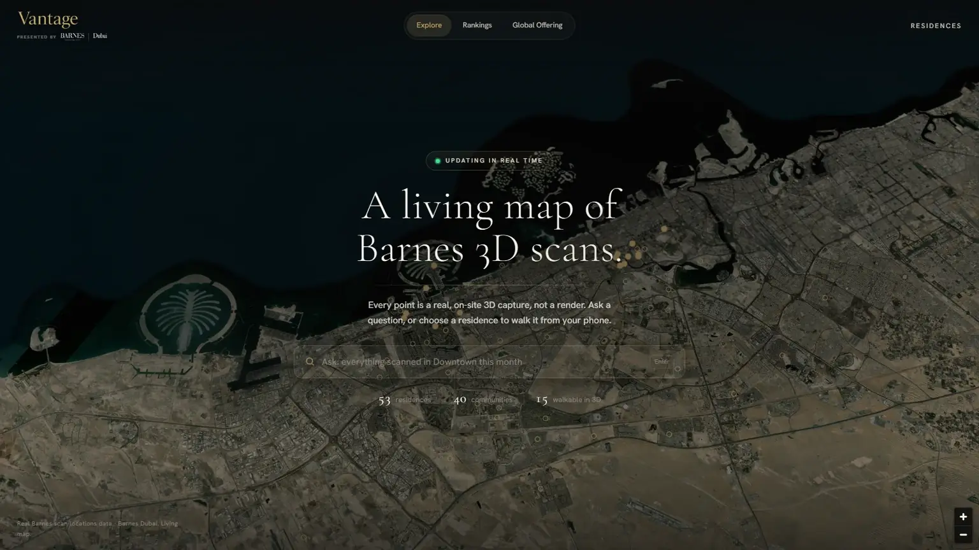Viewport: 979px width, 550px height.
Task: Click the 15 walkable in 3D stat
Action: pos(568,400)
